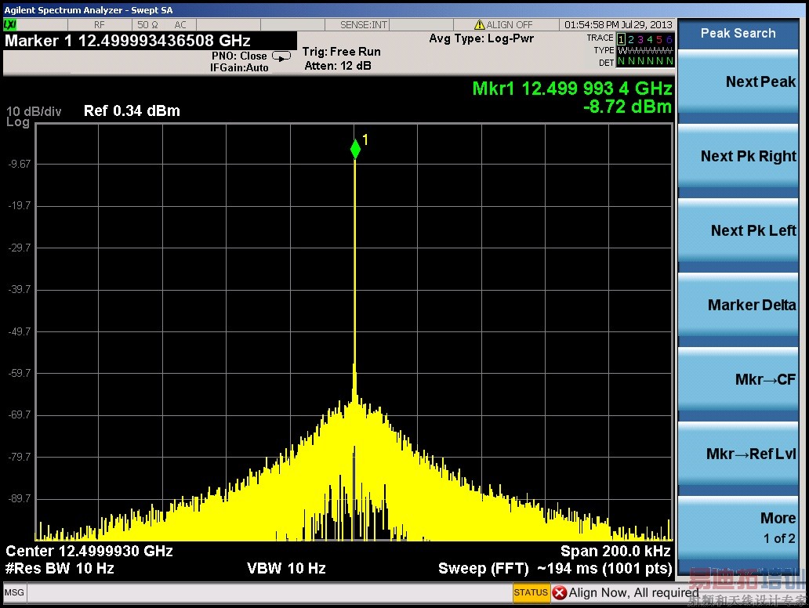809x608 pixels.
Task: Click marker 1 diamond on the peak
Action: pyautogui.click(x=355, y=148)
